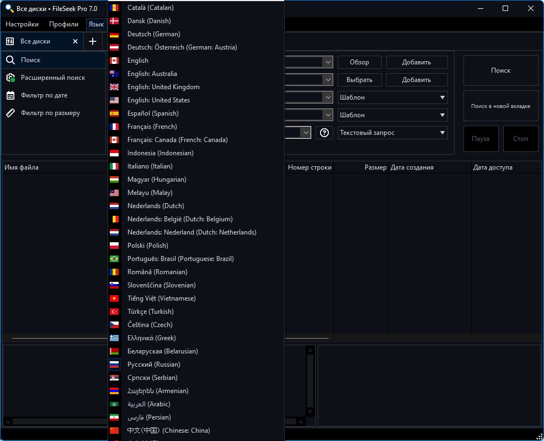
Task: Click the Расширенный поиск gear icon
Action: 10,78
